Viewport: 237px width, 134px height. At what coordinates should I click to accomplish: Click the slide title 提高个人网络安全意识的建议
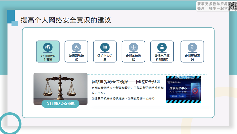click(66, 20)
